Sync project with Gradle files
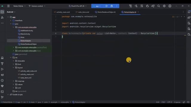The height and width of the screenshot is (107, 191). pyautogui.click(x=153, y=6)
